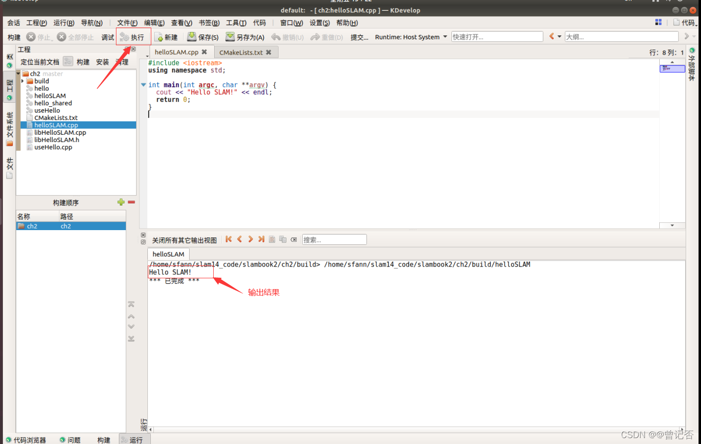The height and width of the screenshot is (444, 701).
Task: Click the 提交... commit toolbar button
Action: pyautogui.click(x=359, y=37)
